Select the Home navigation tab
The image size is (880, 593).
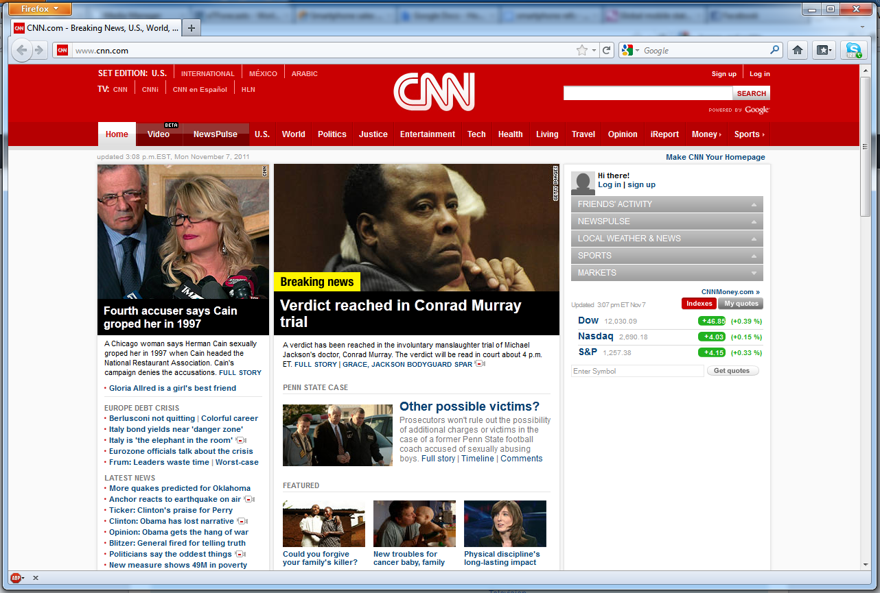pyautogui.click(x=117, y=134)
